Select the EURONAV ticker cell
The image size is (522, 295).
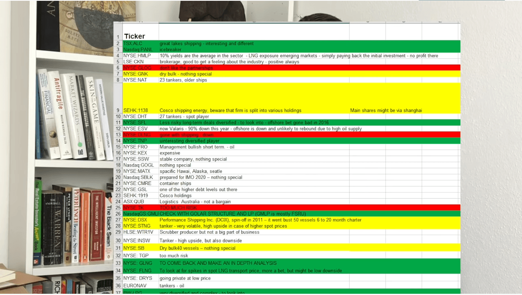(135, 286)
